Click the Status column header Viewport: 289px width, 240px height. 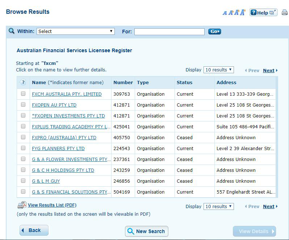tap(184, 82)
